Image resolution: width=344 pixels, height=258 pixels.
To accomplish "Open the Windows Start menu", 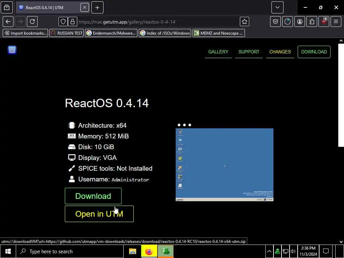I will (x=8, y=251).
